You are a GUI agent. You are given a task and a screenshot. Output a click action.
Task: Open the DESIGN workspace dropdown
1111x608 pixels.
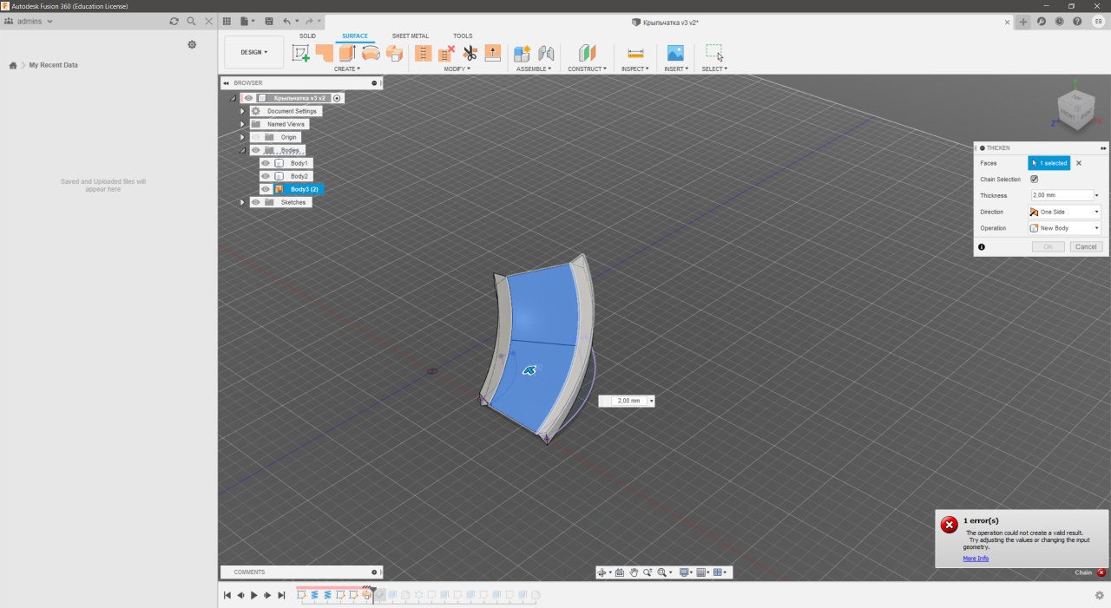point(254,52)
